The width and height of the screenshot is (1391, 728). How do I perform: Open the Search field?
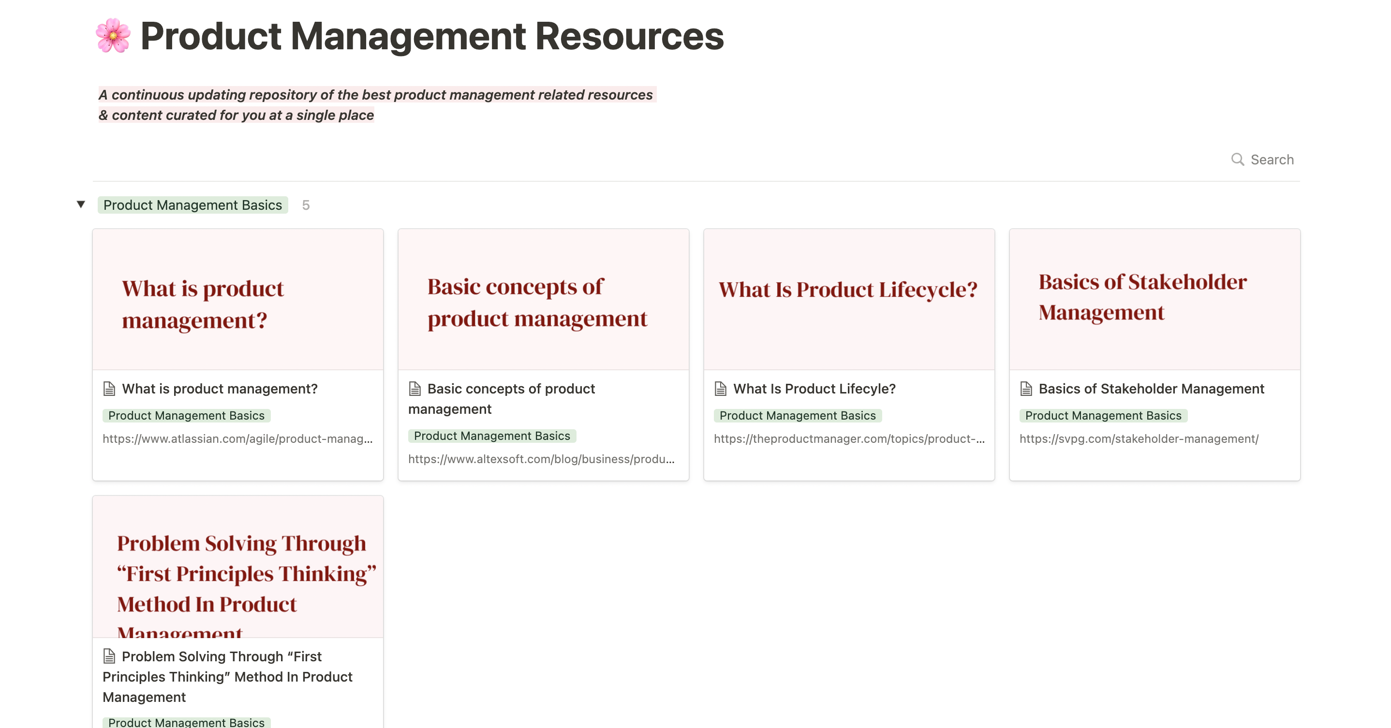coord(1262,159)
